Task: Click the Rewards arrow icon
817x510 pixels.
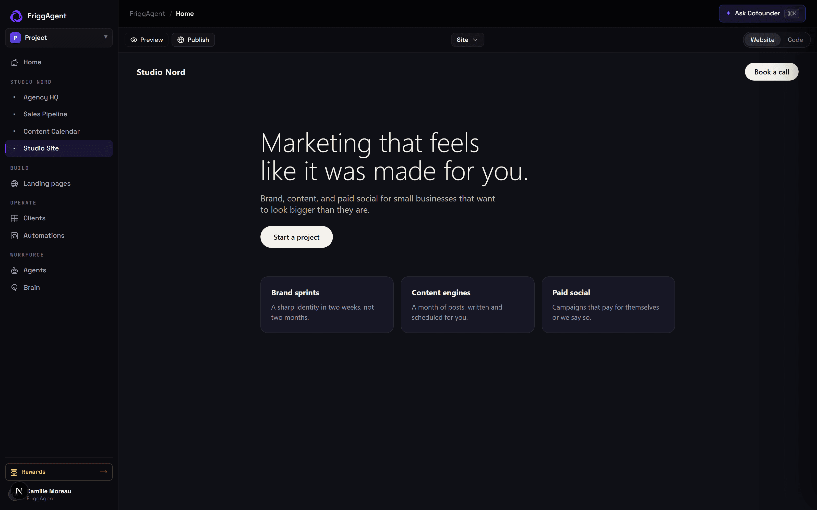Action: click(103, 472)
